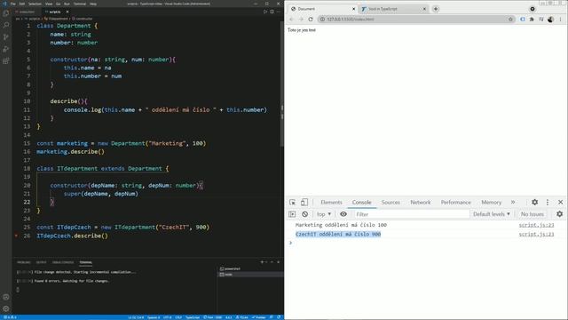
Task: Open Run and Debug view in activity bar
Action: coord(6,49)
